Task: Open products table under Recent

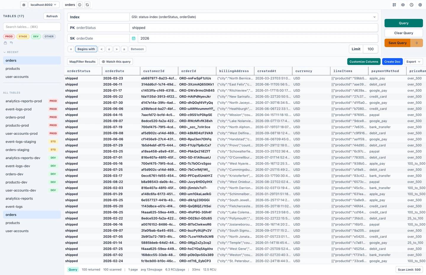Action: pyautogui.click(x=32, y=69)
